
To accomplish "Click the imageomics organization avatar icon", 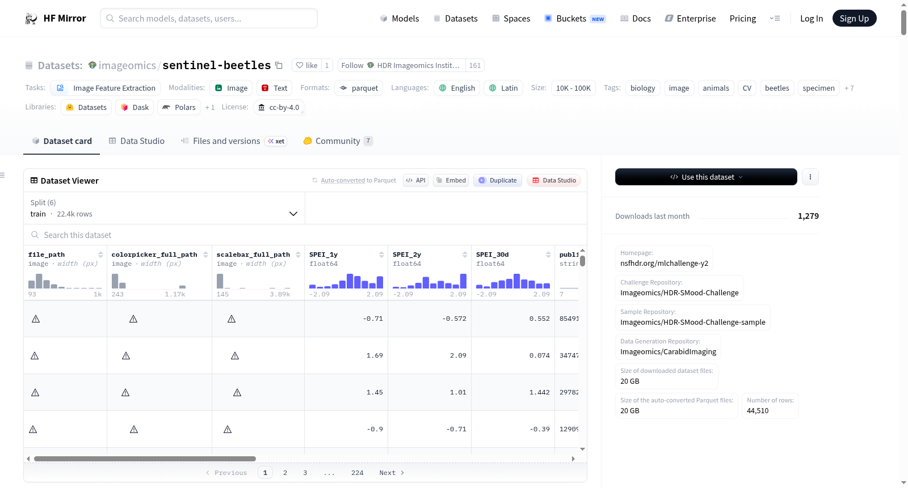I will pos(93,65).
